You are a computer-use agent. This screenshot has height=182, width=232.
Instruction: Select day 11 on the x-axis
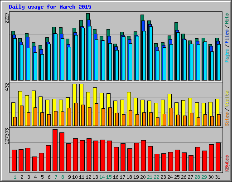pyautogui.click(x=82, y=177)
